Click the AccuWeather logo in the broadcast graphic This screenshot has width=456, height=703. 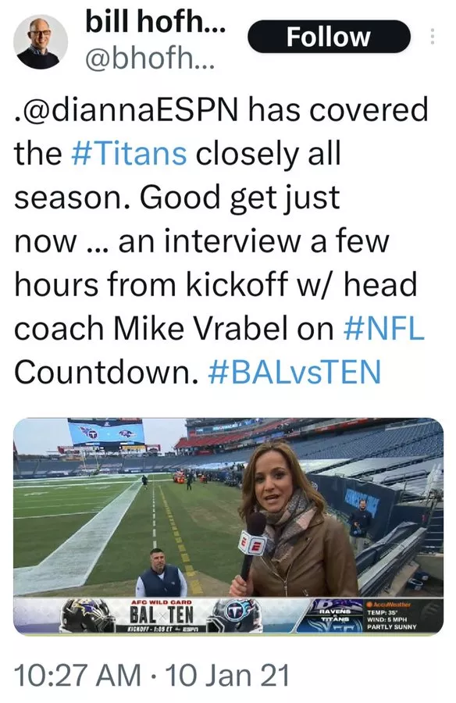[x=390, y=602]
